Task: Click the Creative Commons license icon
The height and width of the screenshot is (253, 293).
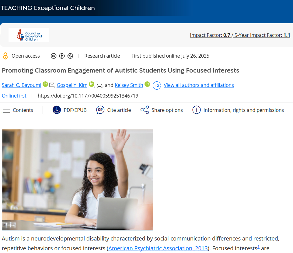Action: [x=54, y=56]
